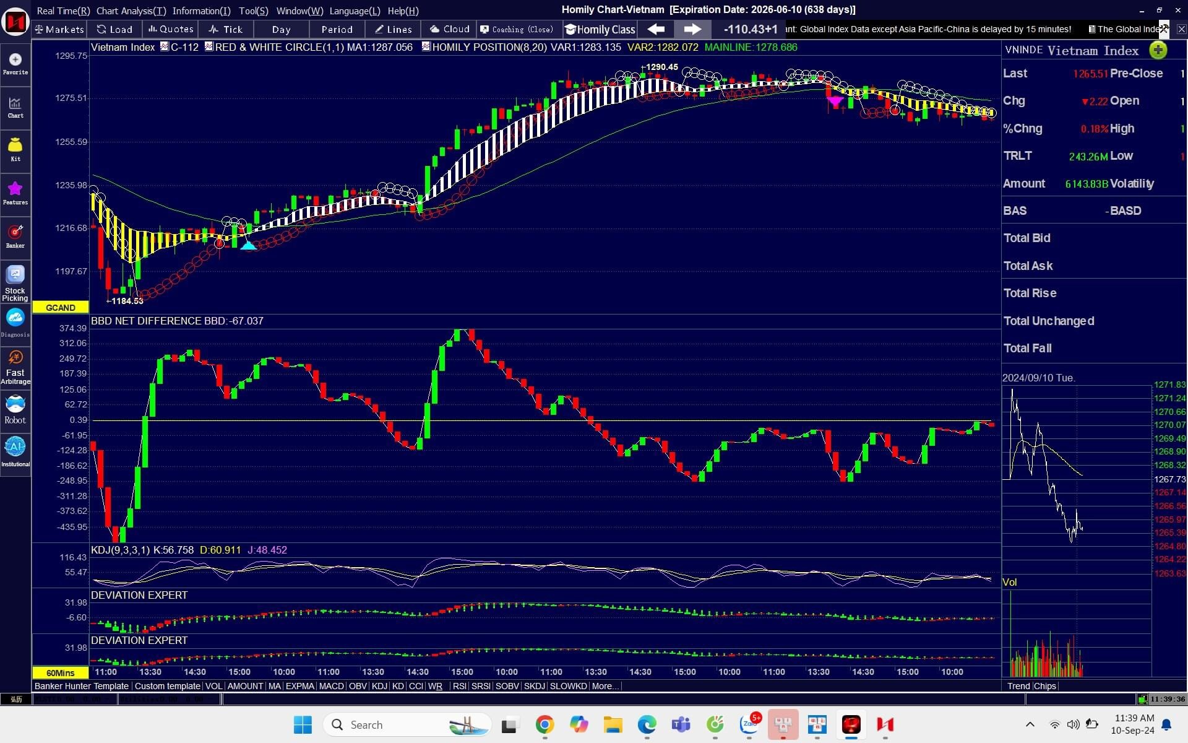Add index with green plus icon
Screen dimensions: 1188x743
click(x=1158, y=50)
